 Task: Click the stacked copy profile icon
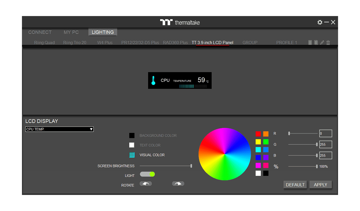tap(316, 42)
